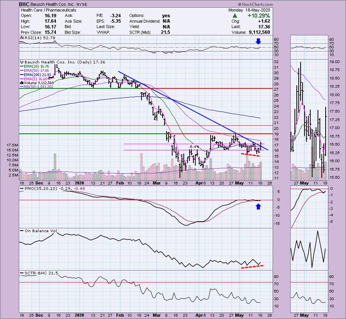Click the Chg value +1.62
The image size is (346, 319).
(x=264, y=21)
